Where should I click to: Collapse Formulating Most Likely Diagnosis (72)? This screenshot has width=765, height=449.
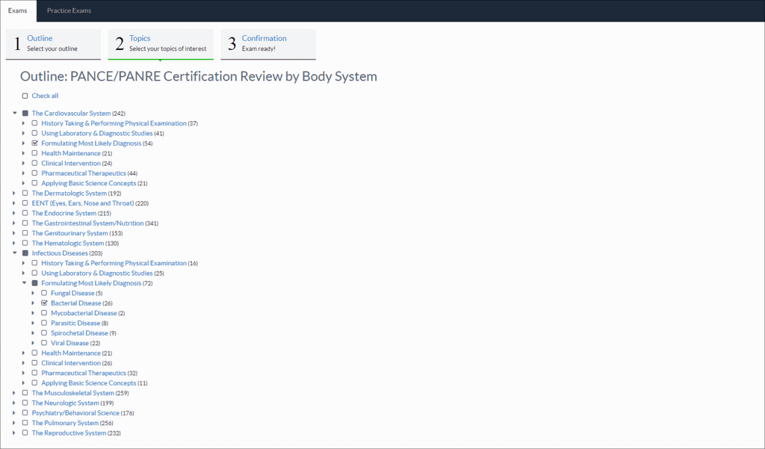(x=24, y=283)
